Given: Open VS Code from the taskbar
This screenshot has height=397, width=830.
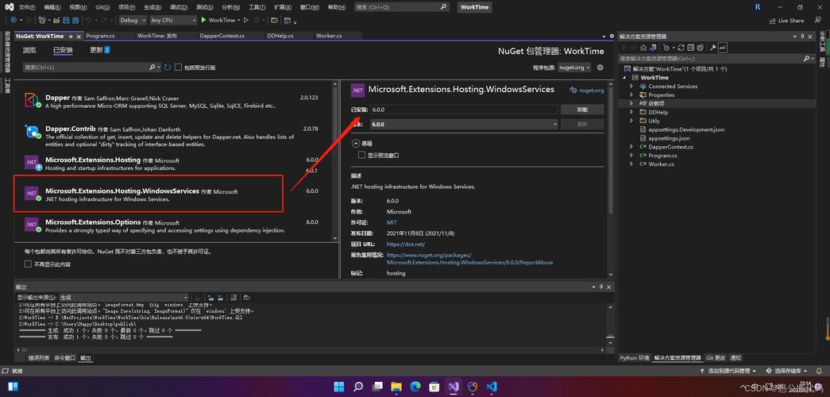Looking at the screenshot, I should pos(491,386).
